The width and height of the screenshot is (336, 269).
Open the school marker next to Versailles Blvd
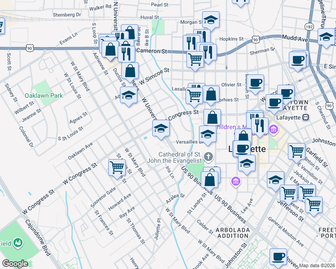coord(208,135)
